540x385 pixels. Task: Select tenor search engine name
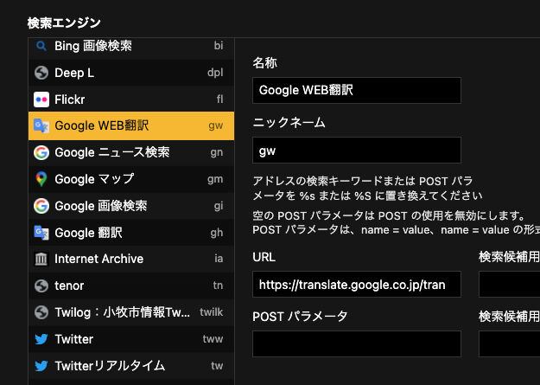tap(69, 286)
